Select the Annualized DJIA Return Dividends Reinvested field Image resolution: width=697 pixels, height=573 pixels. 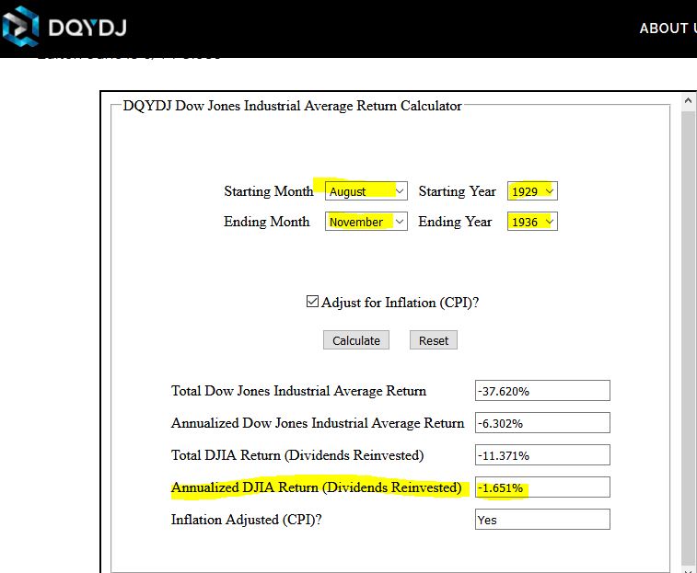542,487
